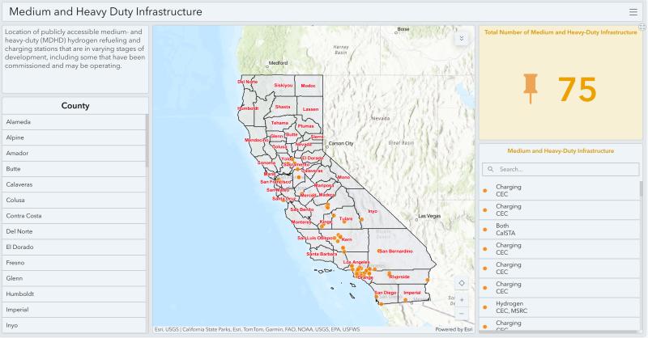Zoom out on the map
648x338 pixels.
pos(462,313)
